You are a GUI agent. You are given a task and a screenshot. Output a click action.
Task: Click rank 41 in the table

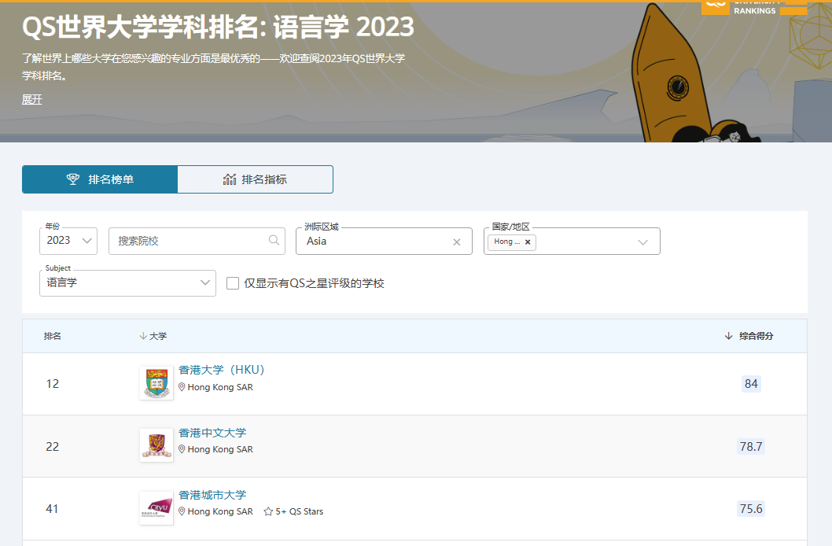click(53, 509)
